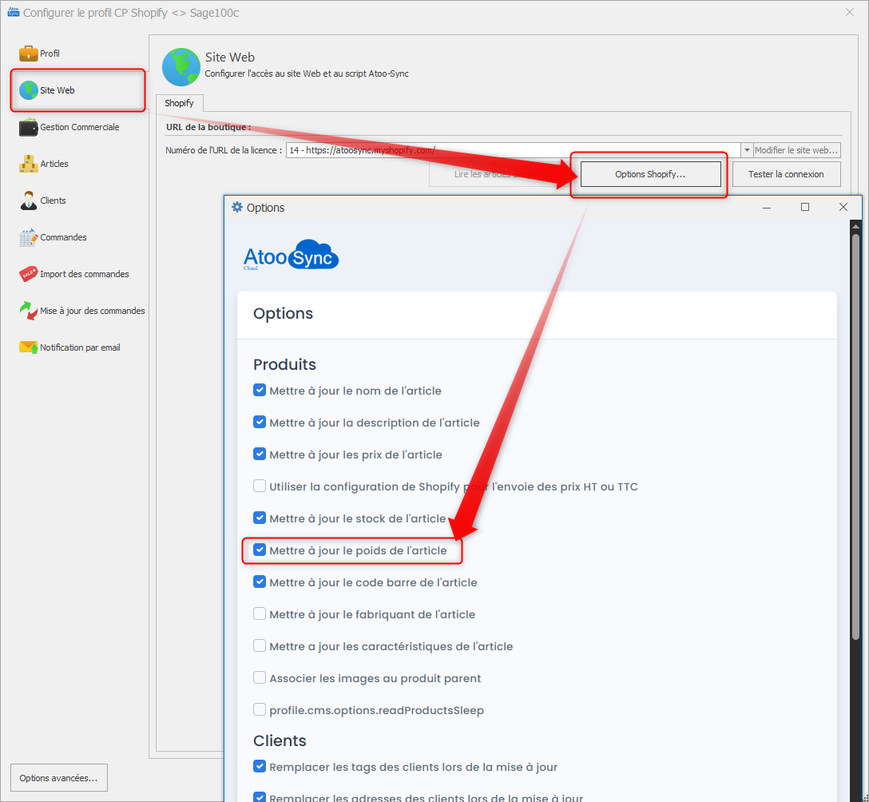Toggle 'Mettre à jour les prix de l'article'
This screenshot has height=802, width=869.
tap(260, 454)
